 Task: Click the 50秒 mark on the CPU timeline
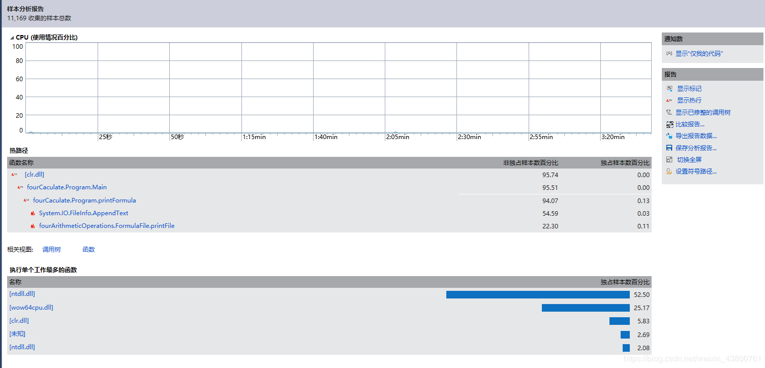click(177, 137)
